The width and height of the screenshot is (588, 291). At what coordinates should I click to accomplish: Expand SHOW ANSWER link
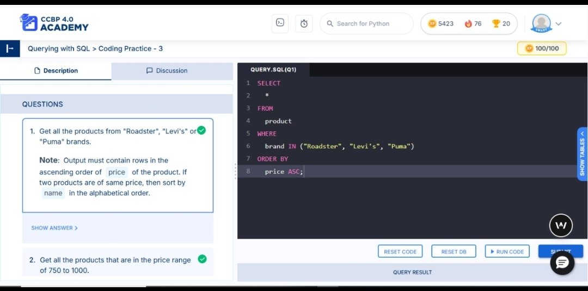(x=54, y=228)
